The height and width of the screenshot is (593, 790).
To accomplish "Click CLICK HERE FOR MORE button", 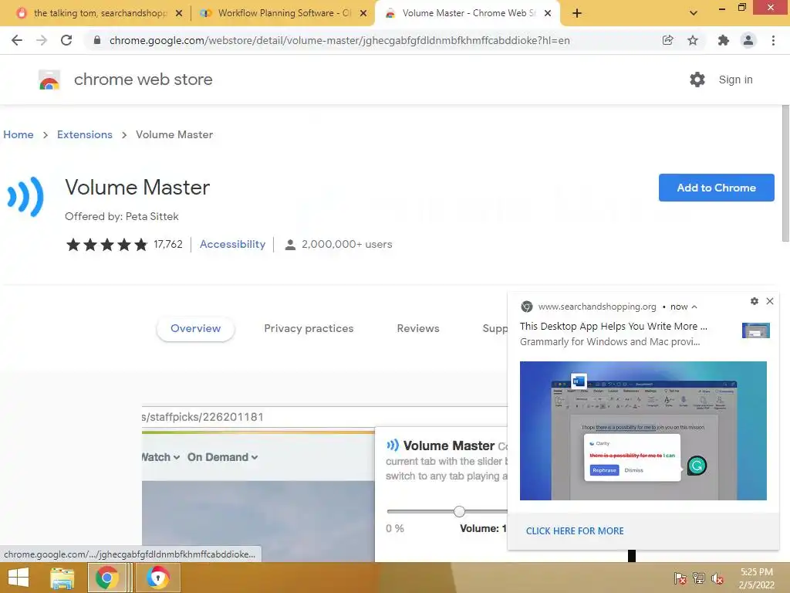I will coord(575,531).
